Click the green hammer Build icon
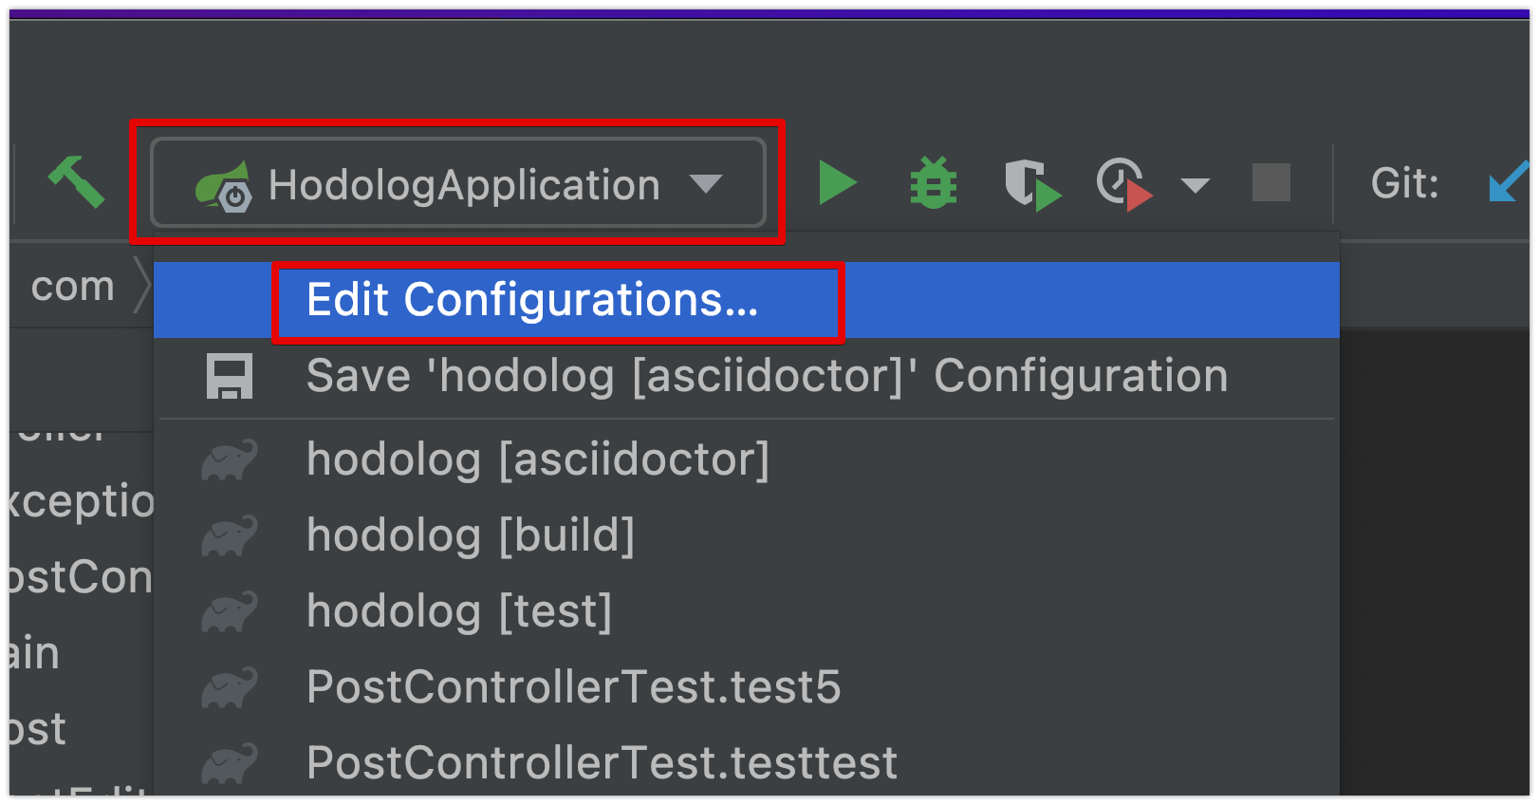 tap(76, 181)
